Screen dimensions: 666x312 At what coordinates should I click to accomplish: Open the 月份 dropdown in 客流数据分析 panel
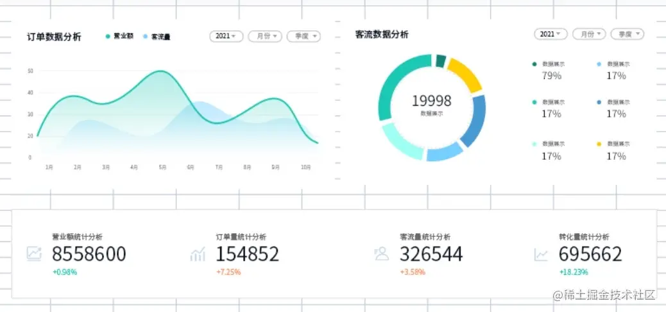[589, 34]
